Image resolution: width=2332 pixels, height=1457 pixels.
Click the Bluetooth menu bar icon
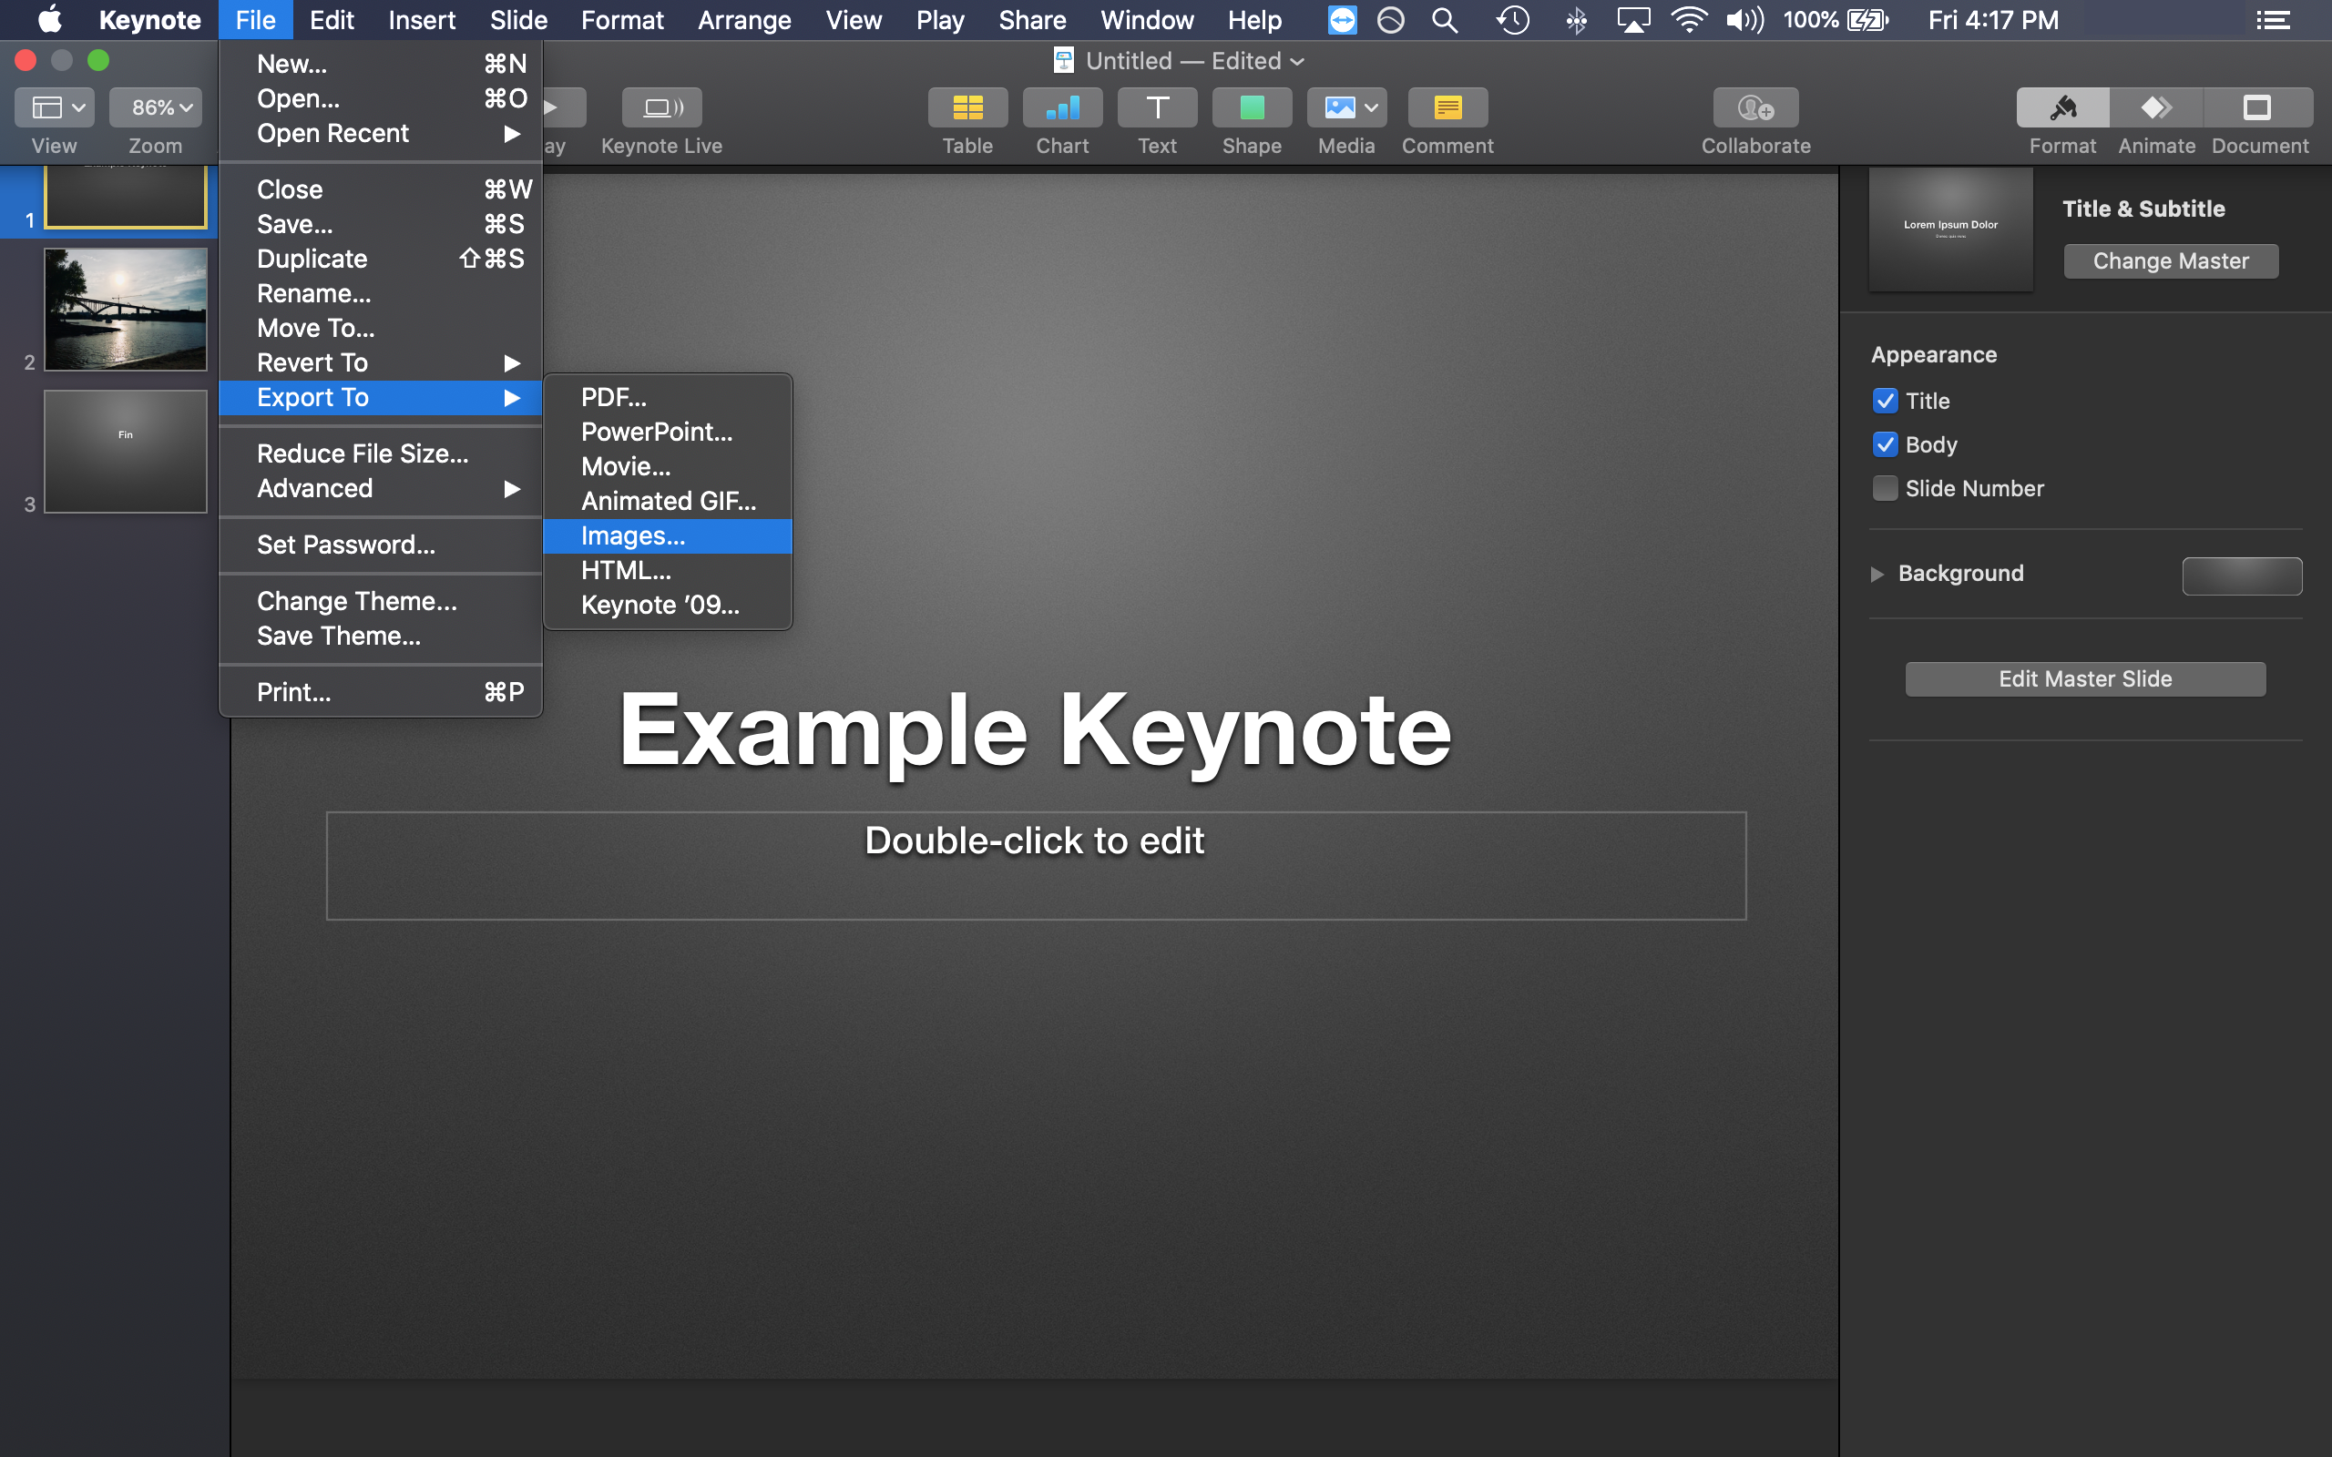click(1577, 19)
